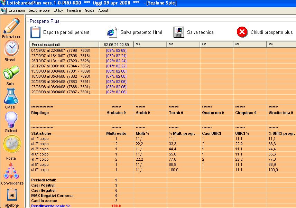Click the Internet Explorer icon for Salva prospetto Html
Screen dimensions: 296x208
[112, 32]
